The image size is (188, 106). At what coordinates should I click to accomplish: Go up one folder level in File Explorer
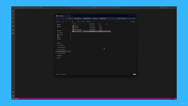[63, 19]
